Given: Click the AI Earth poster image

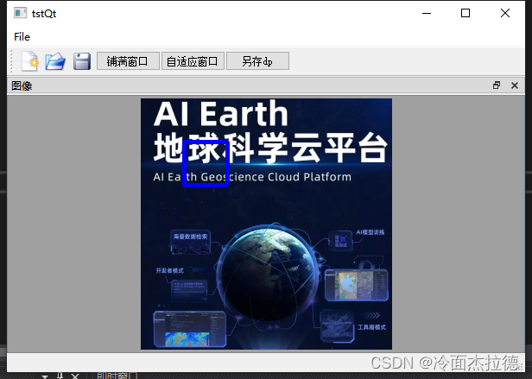Looking at the screenshot, I should tap(266, 224).
